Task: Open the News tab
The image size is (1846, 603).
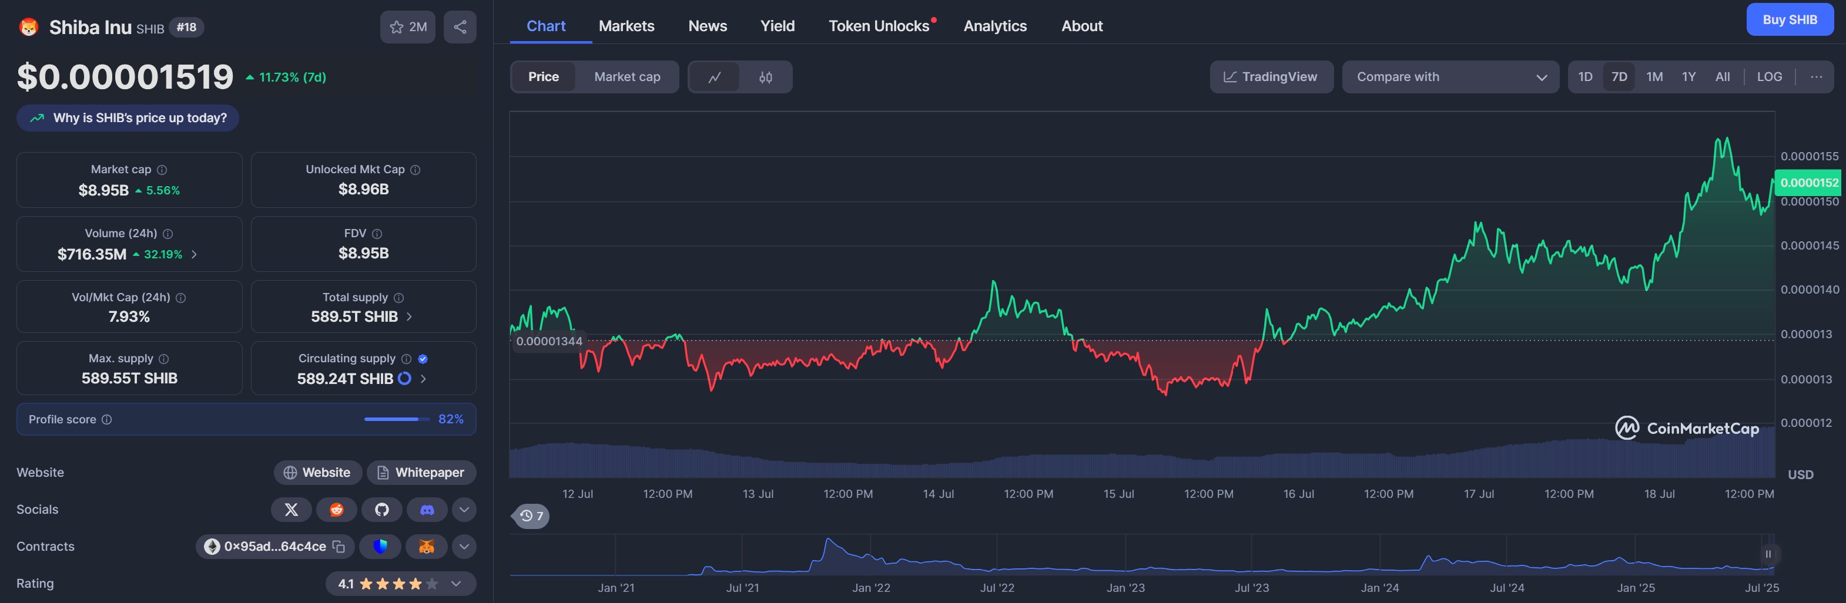Action: (x=707, y=26)
